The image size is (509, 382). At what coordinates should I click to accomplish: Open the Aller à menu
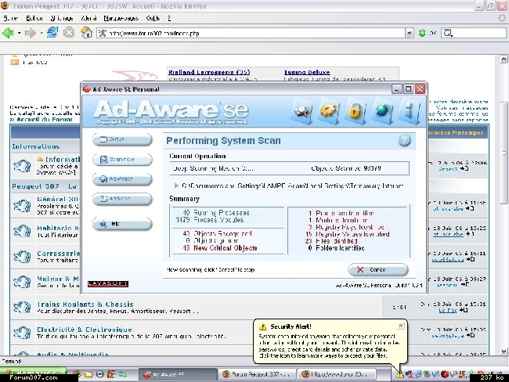(88, 18)
